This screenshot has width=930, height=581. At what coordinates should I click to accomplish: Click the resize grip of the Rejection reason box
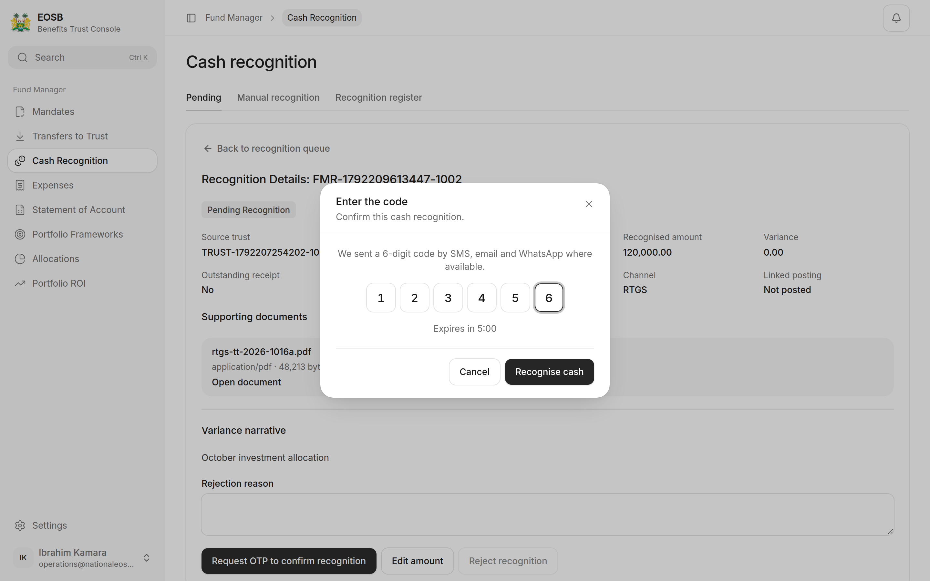890,531
